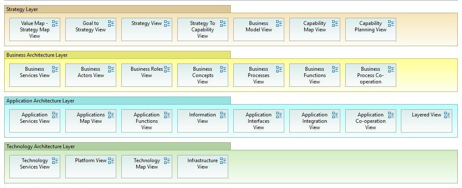Click the diagram icon on Platform View
The image size is (462, 188).
(111, 161)
